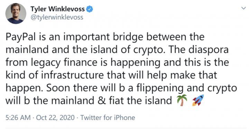
Task: Click the rocket emoji
Action: pyautogui.click(x=198, y=100)
